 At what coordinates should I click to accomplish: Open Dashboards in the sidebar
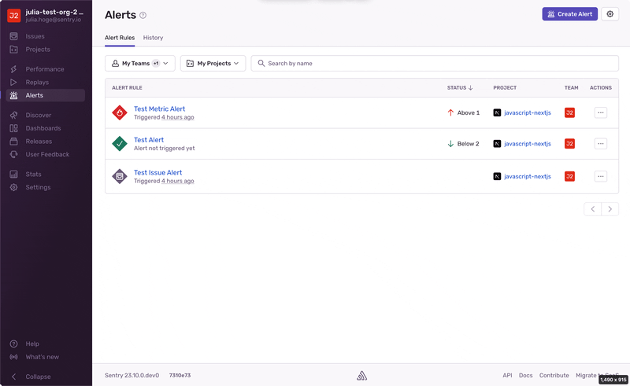[43, 128]
